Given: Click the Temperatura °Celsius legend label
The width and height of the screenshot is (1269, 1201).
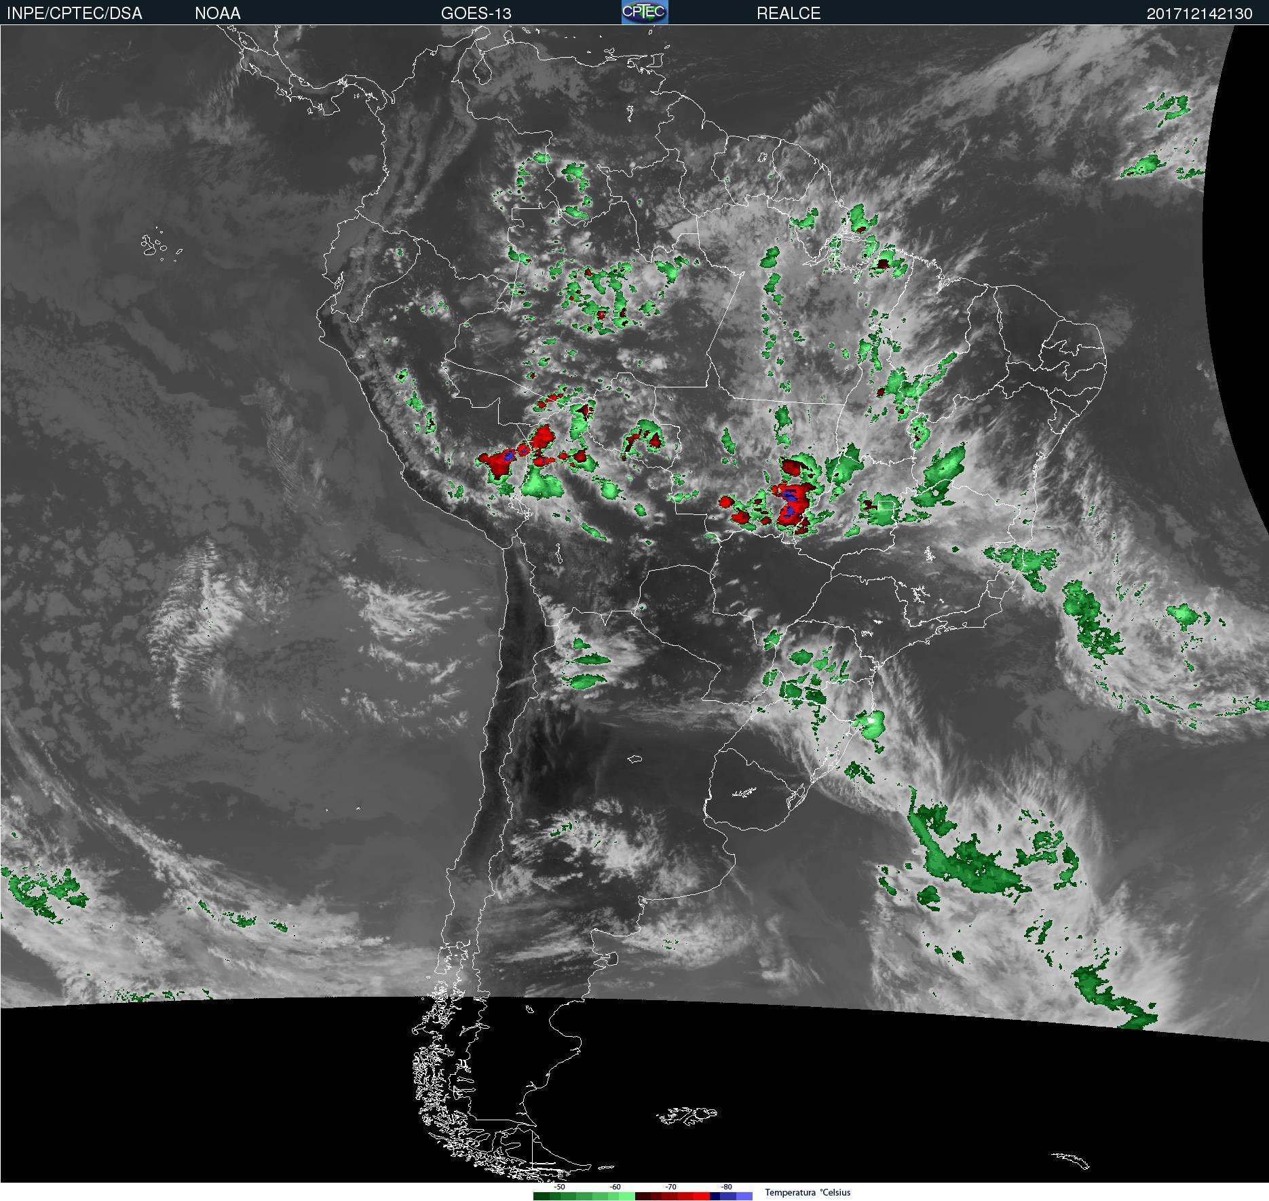Looking at the screenshot, I should click(x=808, y=1192).
